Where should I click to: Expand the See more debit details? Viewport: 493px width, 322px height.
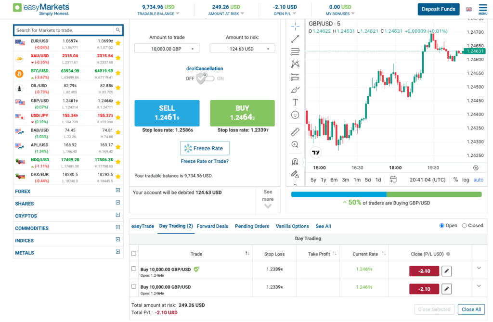(x=268, y=200)
